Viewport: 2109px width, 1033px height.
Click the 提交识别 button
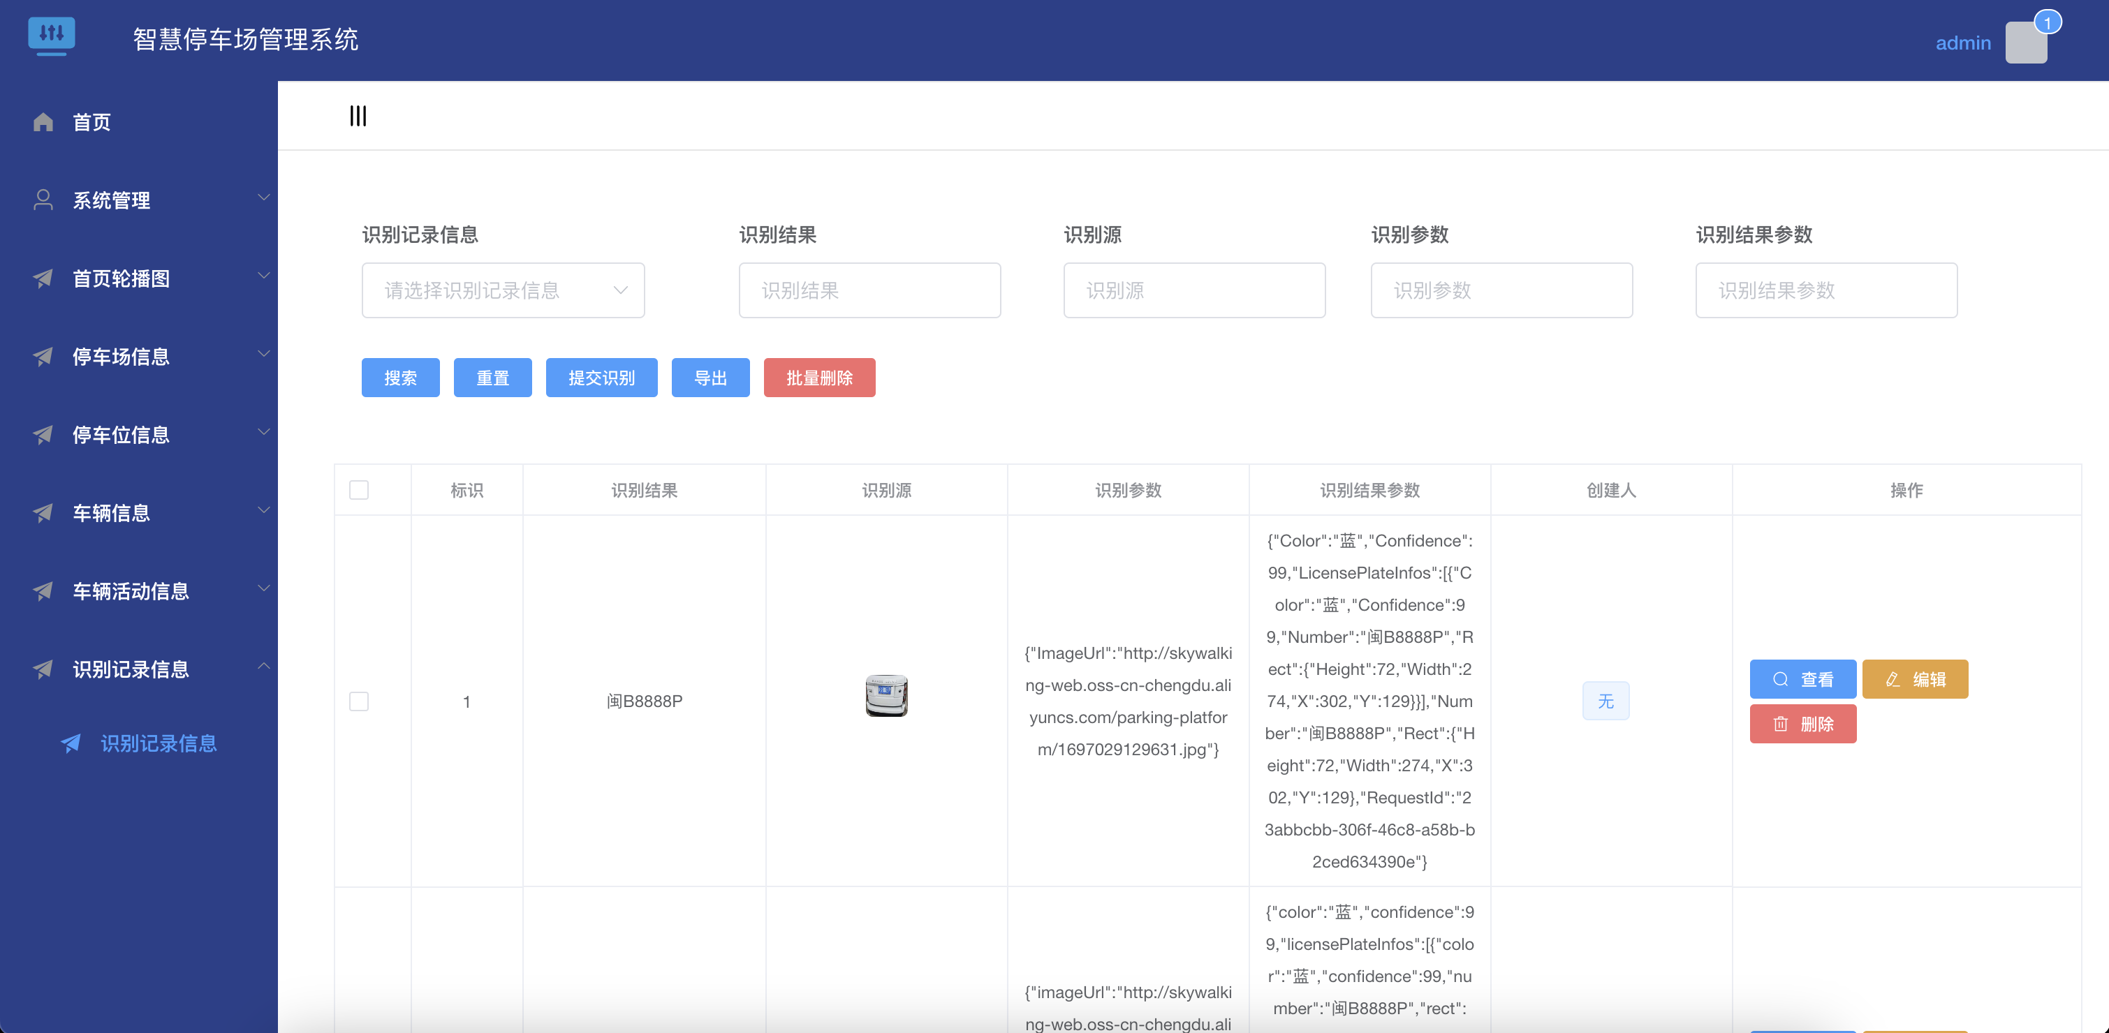[x=601, y=378]
